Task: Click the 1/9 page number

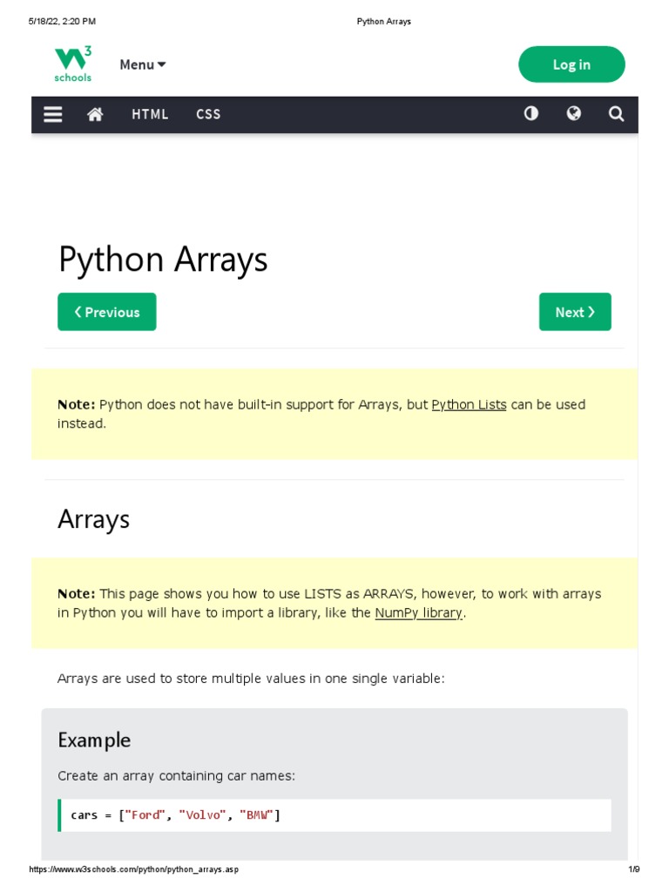Action: (633, 869)
